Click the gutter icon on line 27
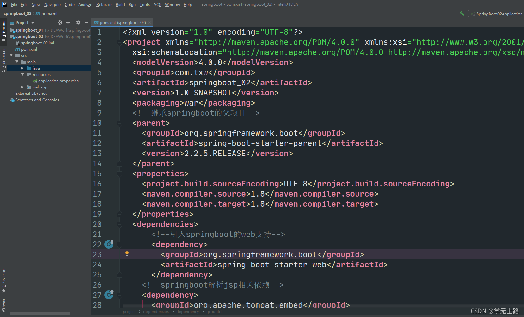This screenshot has height=317, width=524. (x=109, y=295)
